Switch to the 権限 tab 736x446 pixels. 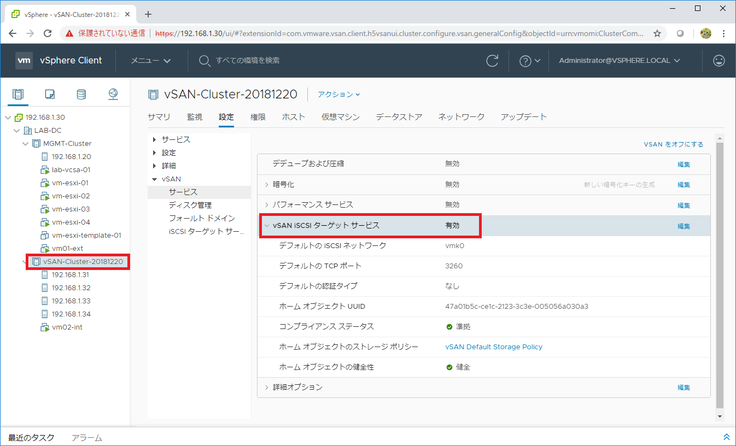[x=258, y=117]
